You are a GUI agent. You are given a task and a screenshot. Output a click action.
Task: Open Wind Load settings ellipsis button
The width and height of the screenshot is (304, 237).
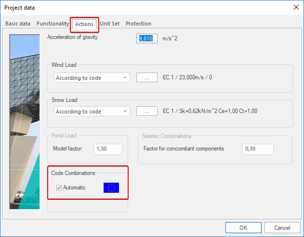pyautogui.click(x=147, y=77)
